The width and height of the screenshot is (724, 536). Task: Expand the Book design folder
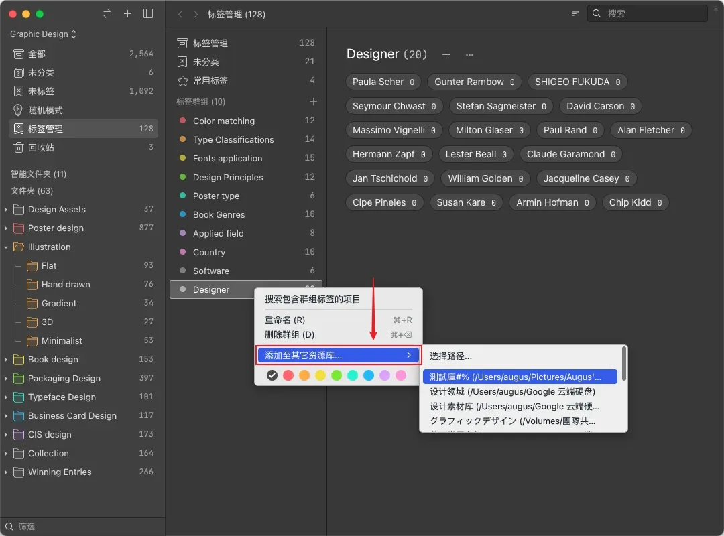pyautogui.click(x=6, y=360)
